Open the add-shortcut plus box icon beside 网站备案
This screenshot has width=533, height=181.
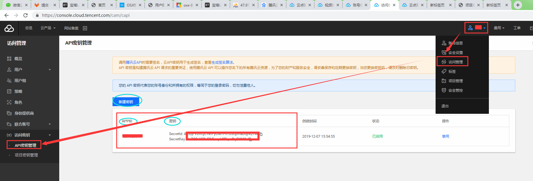85,28
